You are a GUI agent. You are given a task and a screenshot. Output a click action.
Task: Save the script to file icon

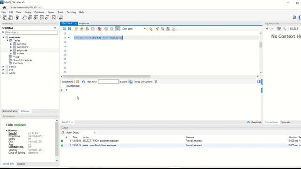coord(70,29)
